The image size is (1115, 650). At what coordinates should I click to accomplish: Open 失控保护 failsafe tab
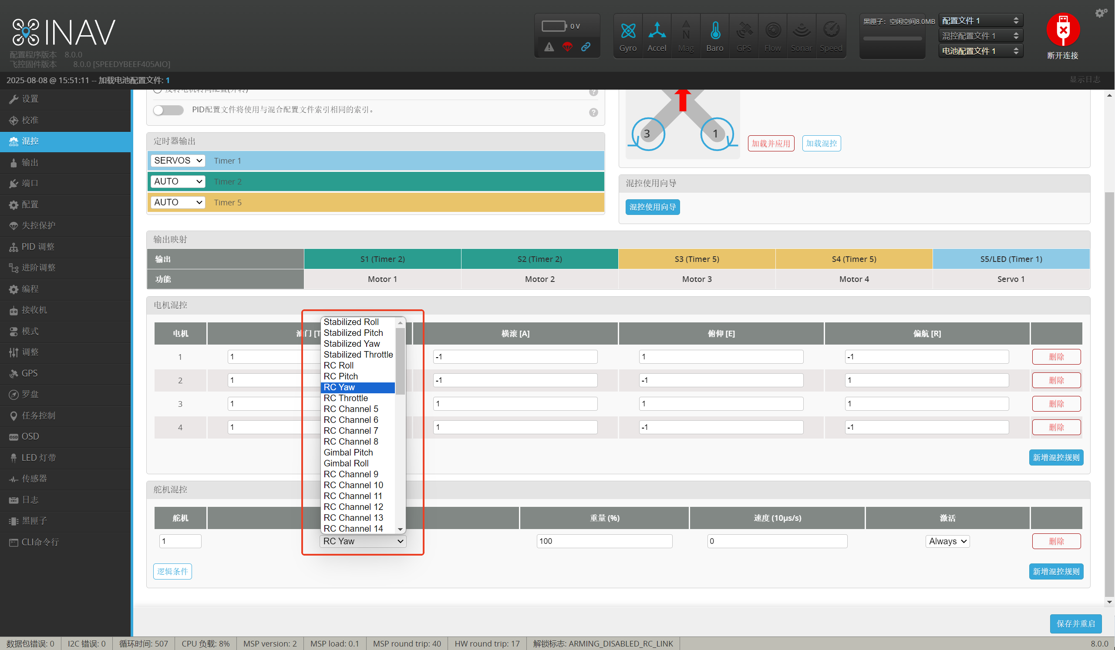pos(65,225)
